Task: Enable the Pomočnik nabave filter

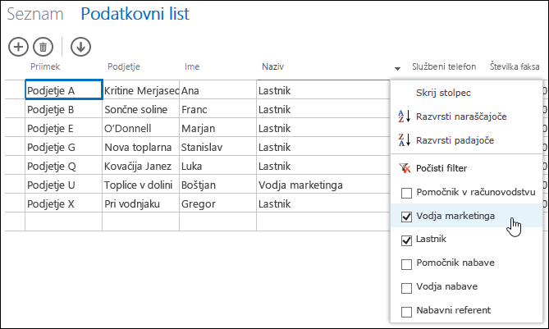Action: click(406, 264)
